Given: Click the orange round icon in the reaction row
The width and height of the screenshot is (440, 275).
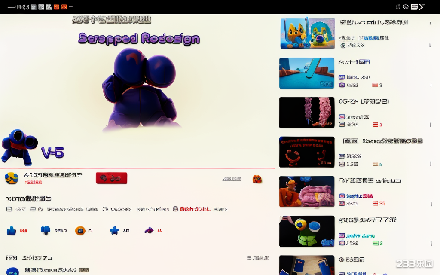Looking at the screenshot, I should click(x=80, y=231).
